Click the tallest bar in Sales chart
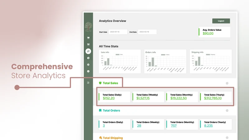 click(108, 62)
